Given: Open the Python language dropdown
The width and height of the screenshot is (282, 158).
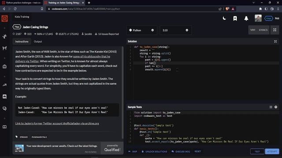Looking at the screenshot, I should (142, 30).
